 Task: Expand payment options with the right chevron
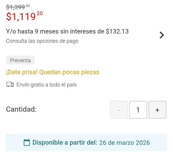[162, 35]
